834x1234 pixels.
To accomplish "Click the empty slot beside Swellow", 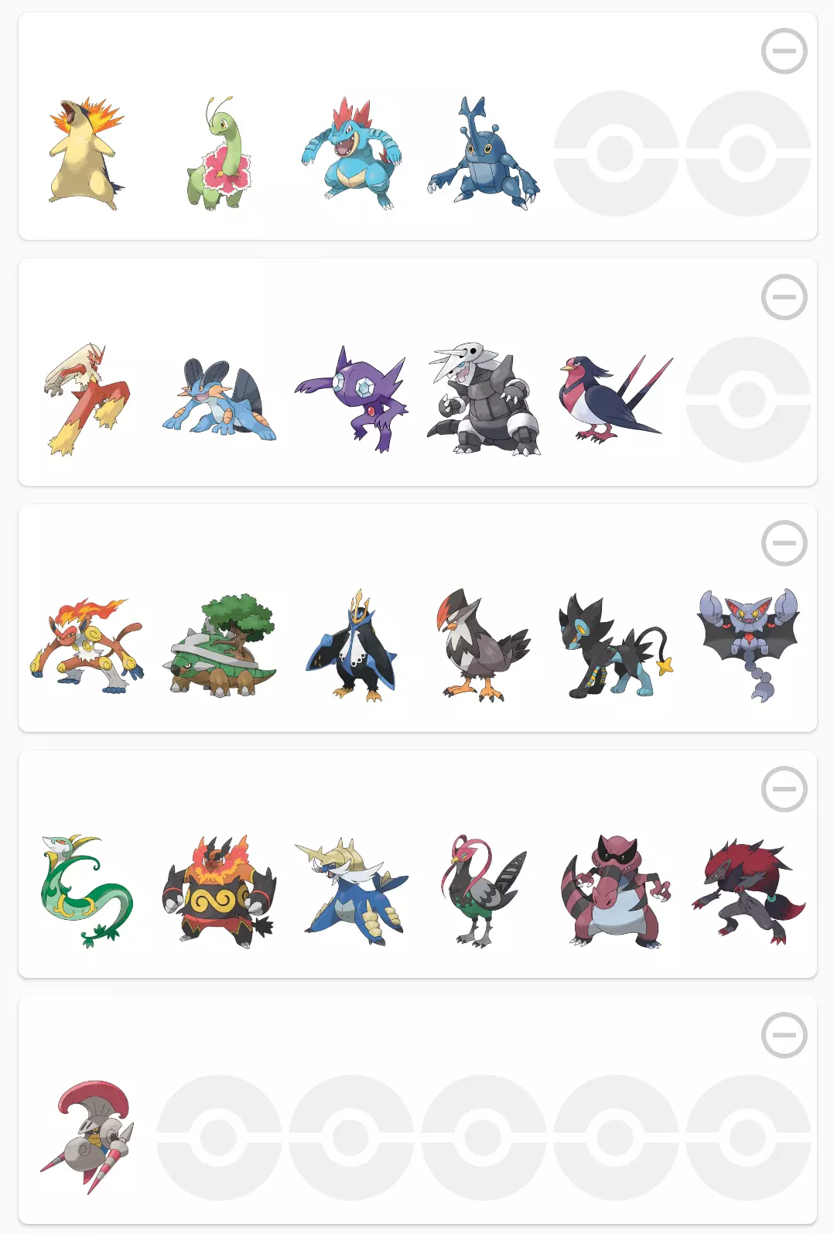I will (x=748, y=399).
